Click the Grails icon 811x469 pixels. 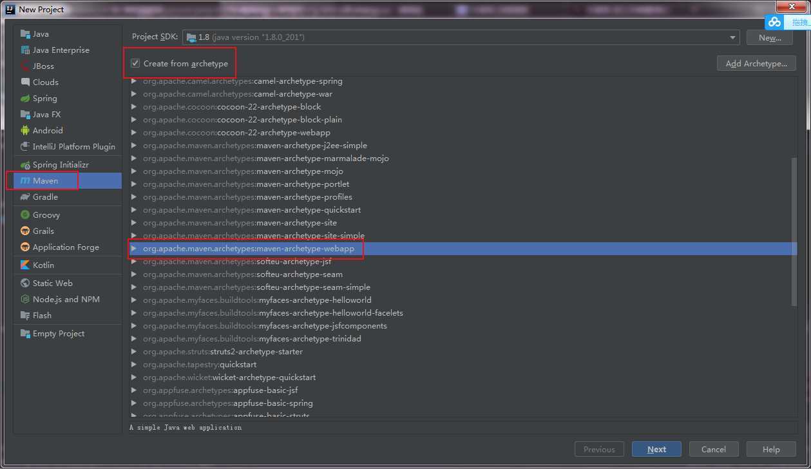25,231
